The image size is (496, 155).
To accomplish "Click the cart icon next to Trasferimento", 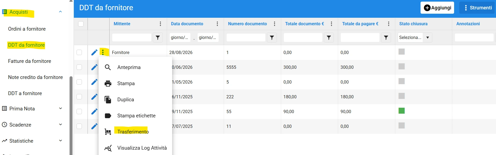I will tap(108, 132).
